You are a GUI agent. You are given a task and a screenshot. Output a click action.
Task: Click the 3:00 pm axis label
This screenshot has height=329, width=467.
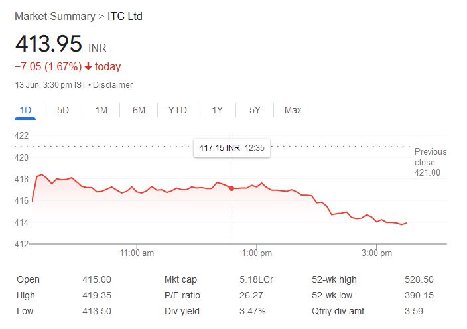377,253
